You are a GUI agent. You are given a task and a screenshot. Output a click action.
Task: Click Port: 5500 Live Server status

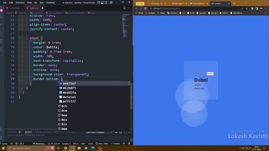(x=102, y=143)
